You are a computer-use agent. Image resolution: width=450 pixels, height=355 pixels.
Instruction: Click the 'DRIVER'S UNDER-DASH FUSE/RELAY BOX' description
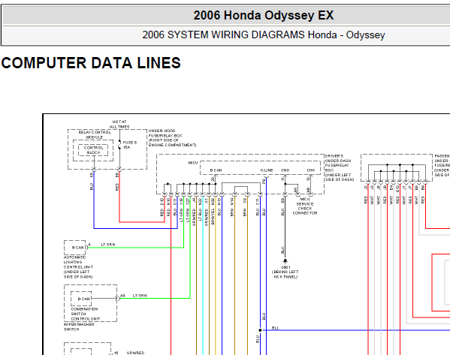340,168
